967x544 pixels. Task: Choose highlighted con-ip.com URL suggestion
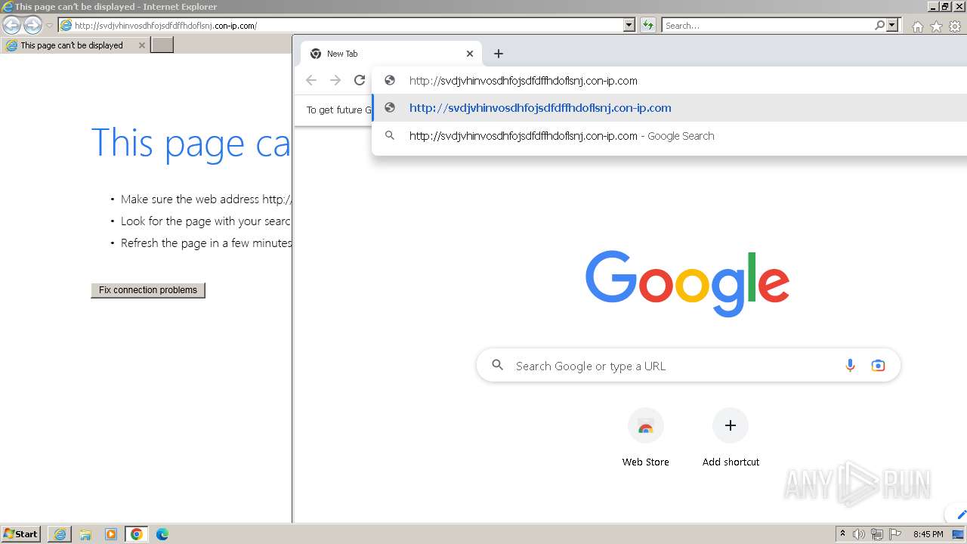pos(669,108)
